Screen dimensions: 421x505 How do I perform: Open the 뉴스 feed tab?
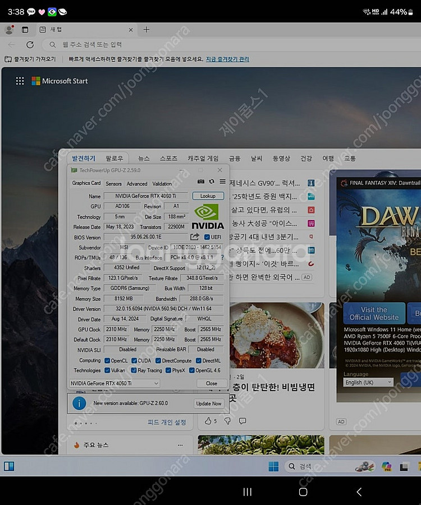tap(144, 158)
